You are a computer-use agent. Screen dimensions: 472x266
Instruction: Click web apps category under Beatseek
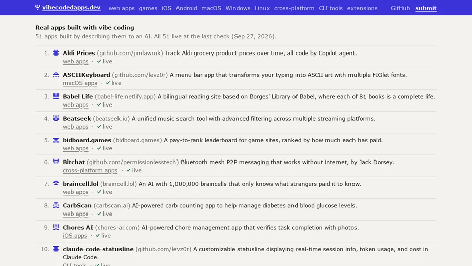[x=76, y=127]
